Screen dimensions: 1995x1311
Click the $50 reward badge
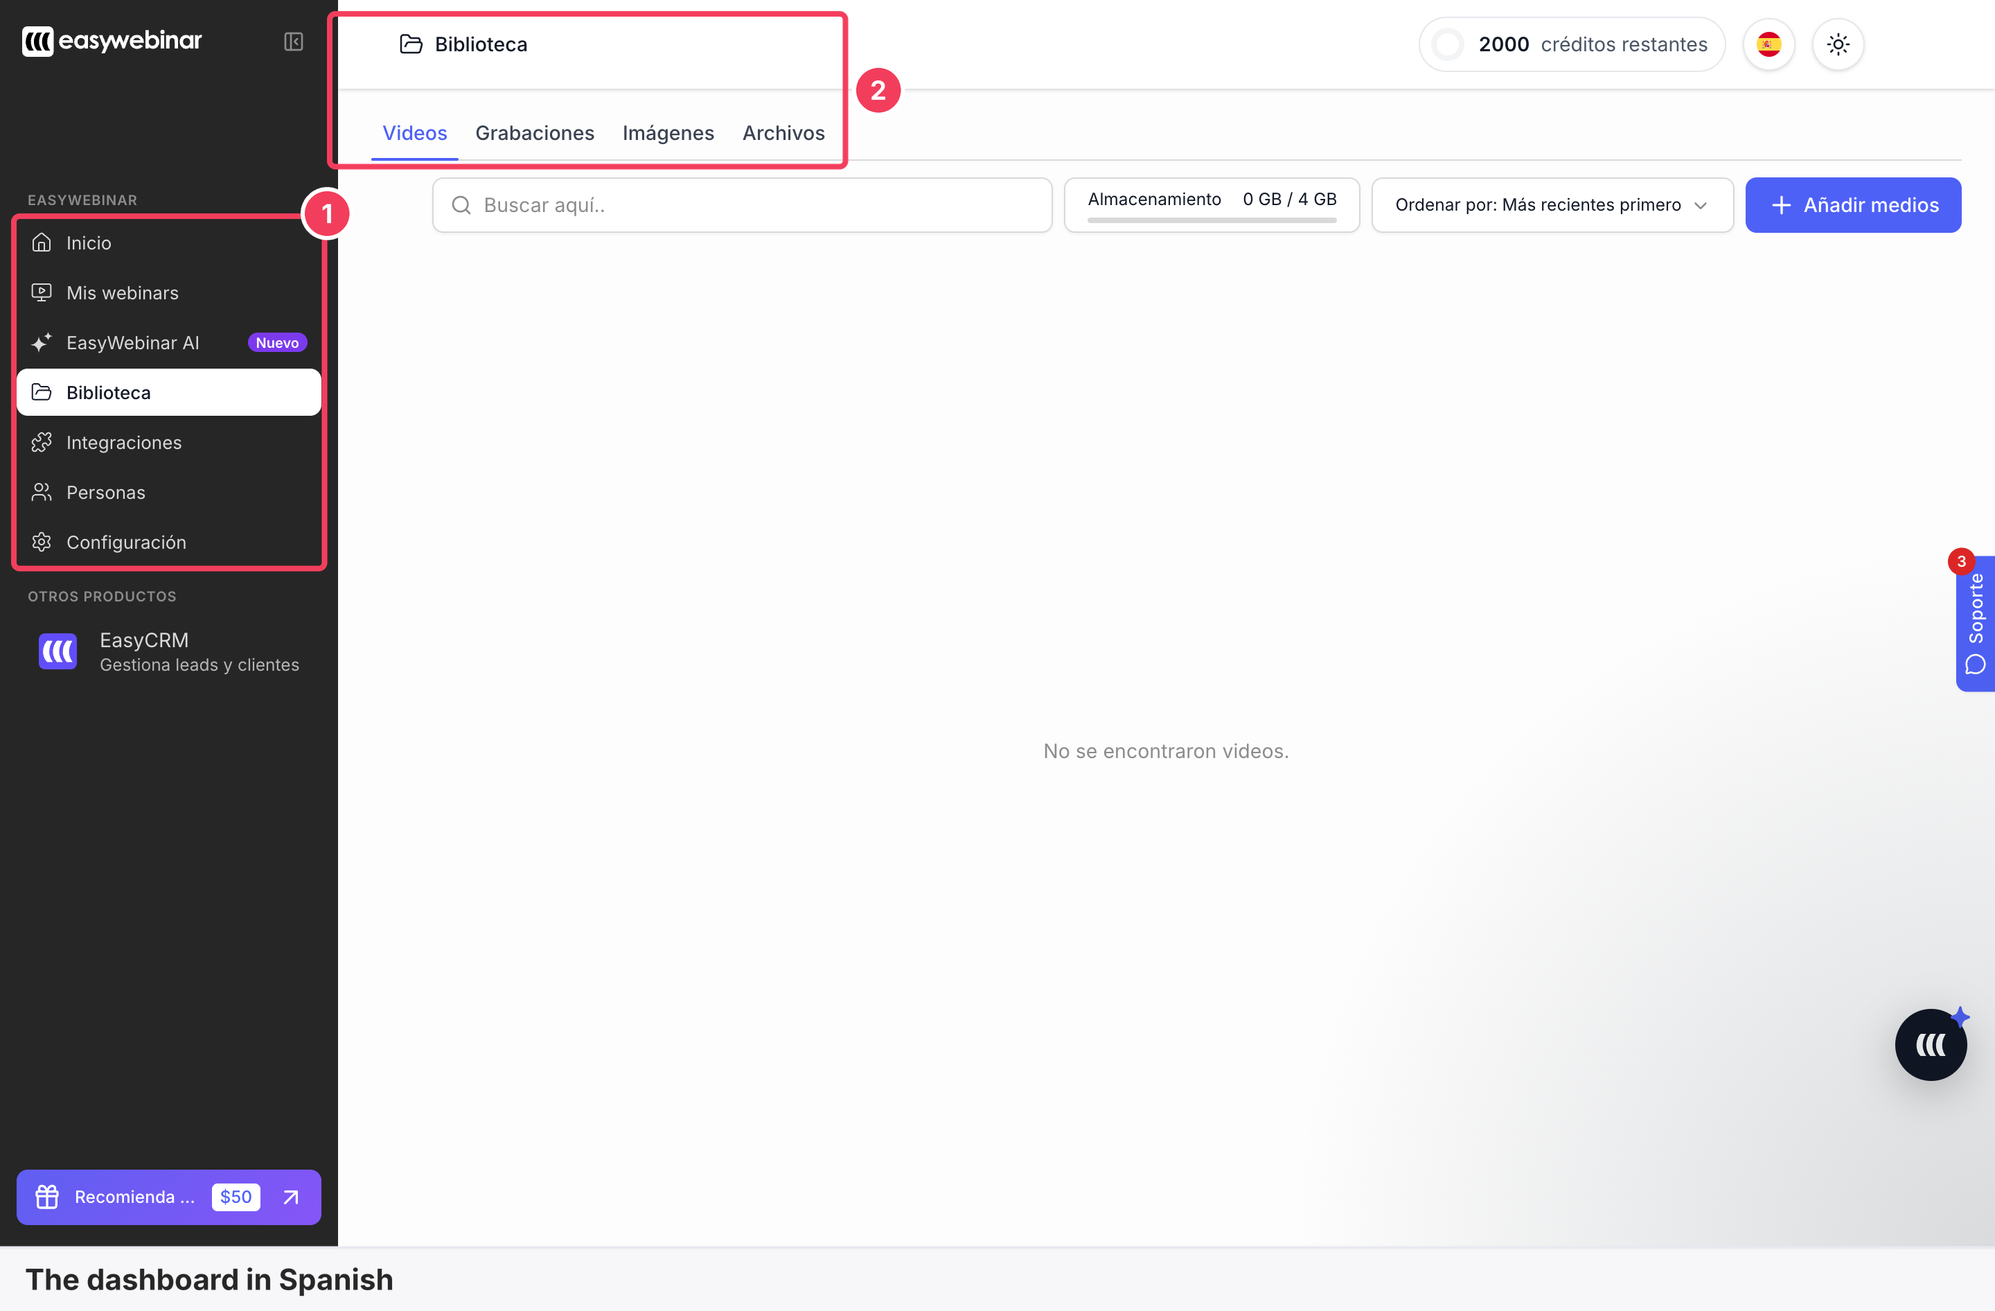click(236, 1197)
